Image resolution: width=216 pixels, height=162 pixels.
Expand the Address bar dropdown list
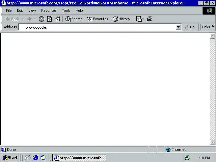pyautogui.click(x=179, y=27)
